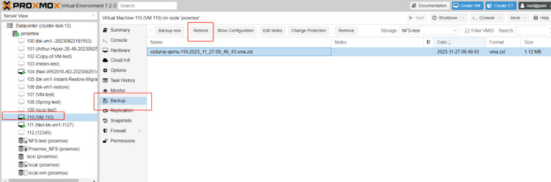Click the protection shield column header
The height and width of the screenshot is (182, 551).
tap(428, 42)
